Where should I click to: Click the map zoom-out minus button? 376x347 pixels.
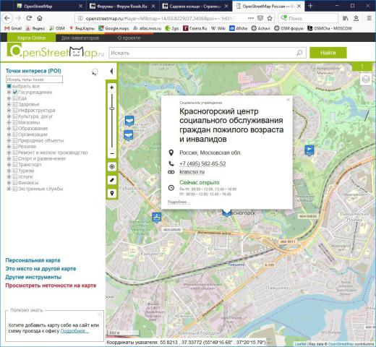pyautogui.click(x=111, y=153)
